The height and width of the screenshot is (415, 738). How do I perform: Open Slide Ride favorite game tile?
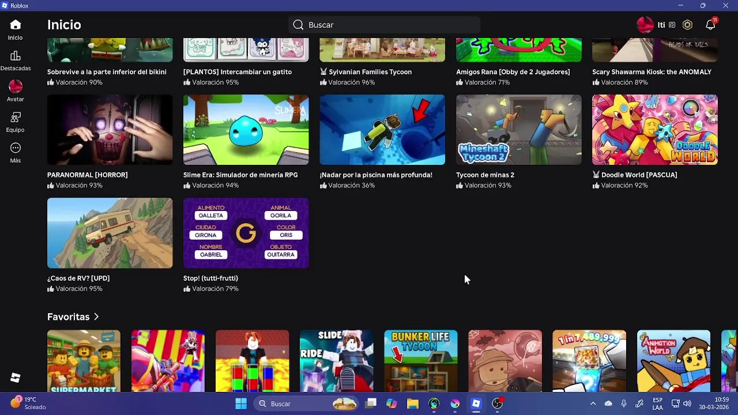[336, 361]
